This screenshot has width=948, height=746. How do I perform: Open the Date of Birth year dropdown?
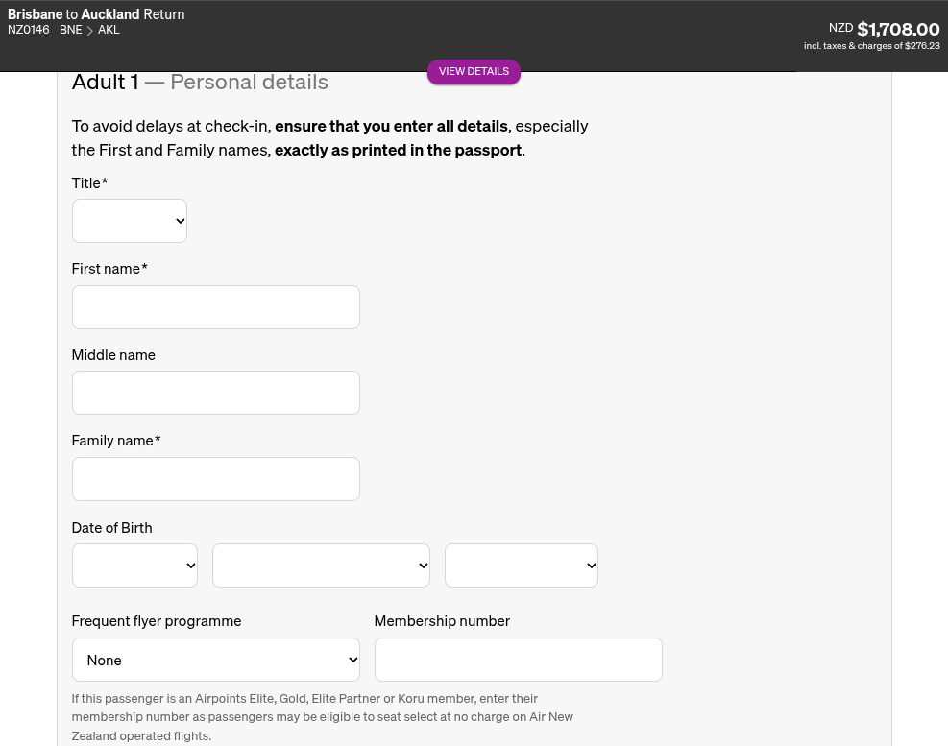(522, 566)
